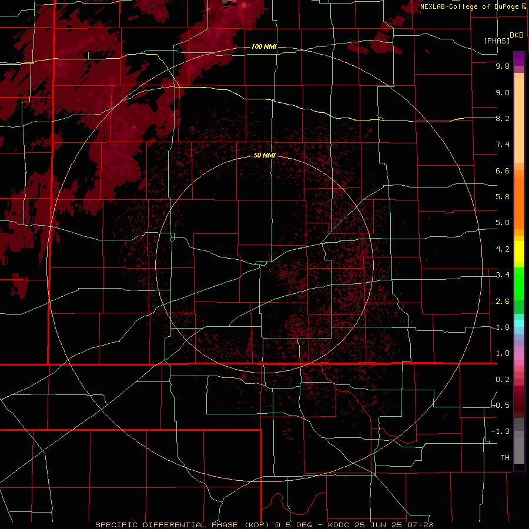Click the 5.0 value on the color scale
Viewport: 529px width, 529px height.
click(x=503, y=223)
